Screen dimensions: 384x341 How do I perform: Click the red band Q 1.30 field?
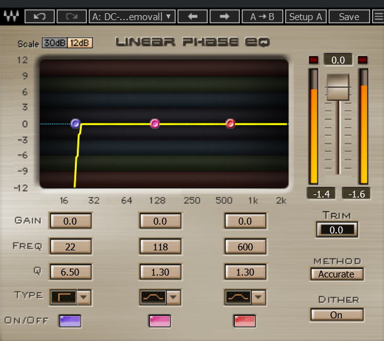(245, 272)
